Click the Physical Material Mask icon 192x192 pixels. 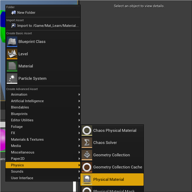coord(87,189)
